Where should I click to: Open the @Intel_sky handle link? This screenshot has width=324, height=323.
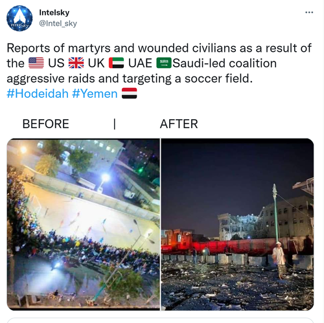click(x=58, y=23)
